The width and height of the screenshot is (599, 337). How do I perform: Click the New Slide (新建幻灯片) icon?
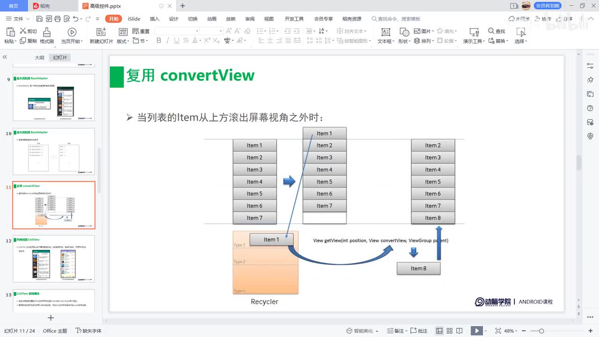(x=101, y=32)
